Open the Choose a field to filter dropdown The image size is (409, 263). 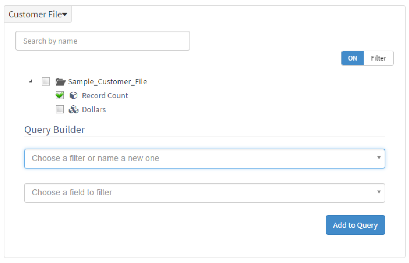205,193
